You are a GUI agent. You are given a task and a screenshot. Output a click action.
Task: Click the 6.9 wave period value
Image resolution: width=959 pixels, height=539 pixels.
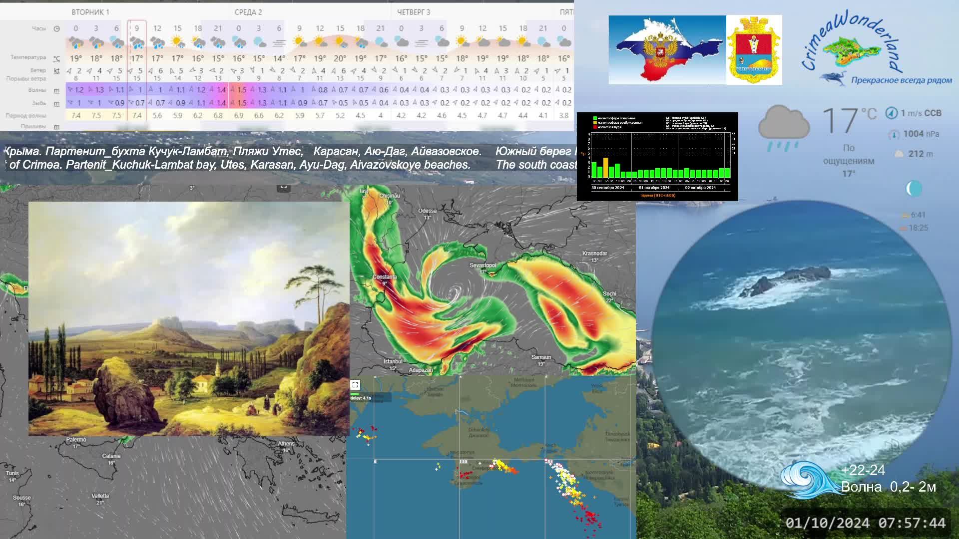[x=238, y=116]
